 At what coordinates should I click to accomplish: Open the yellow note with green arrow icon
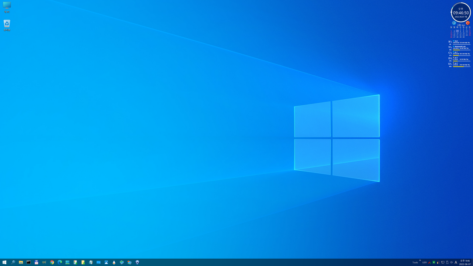pyautogui.click(x=83, y=262)
